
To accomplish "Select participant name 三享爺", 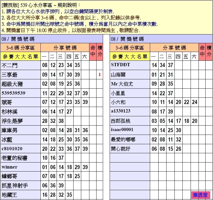I will coord(9,75).
